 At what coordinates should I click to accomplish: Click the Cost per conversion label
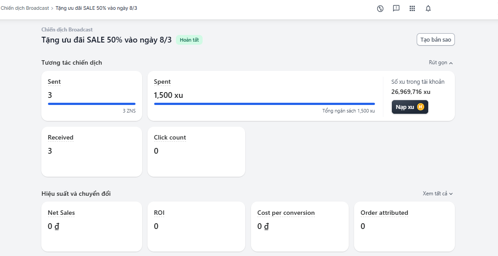[x=286, y=213]
